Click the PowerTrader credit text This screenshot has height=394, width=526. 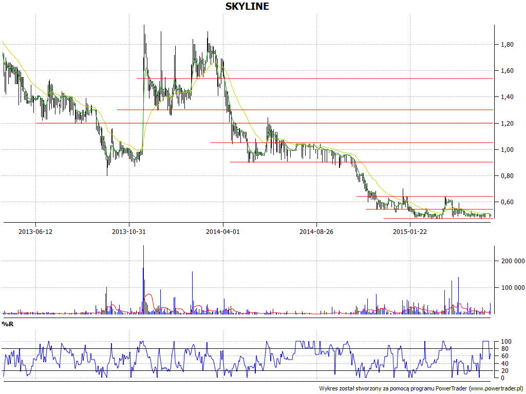coord(421,388)
